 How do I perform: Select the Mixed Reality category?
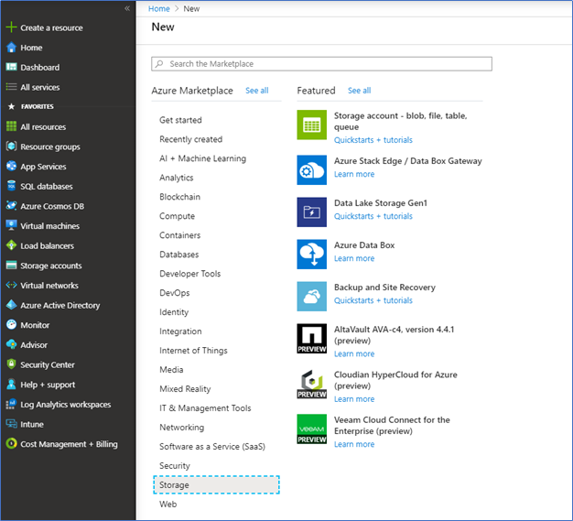(x=185, y=388)
